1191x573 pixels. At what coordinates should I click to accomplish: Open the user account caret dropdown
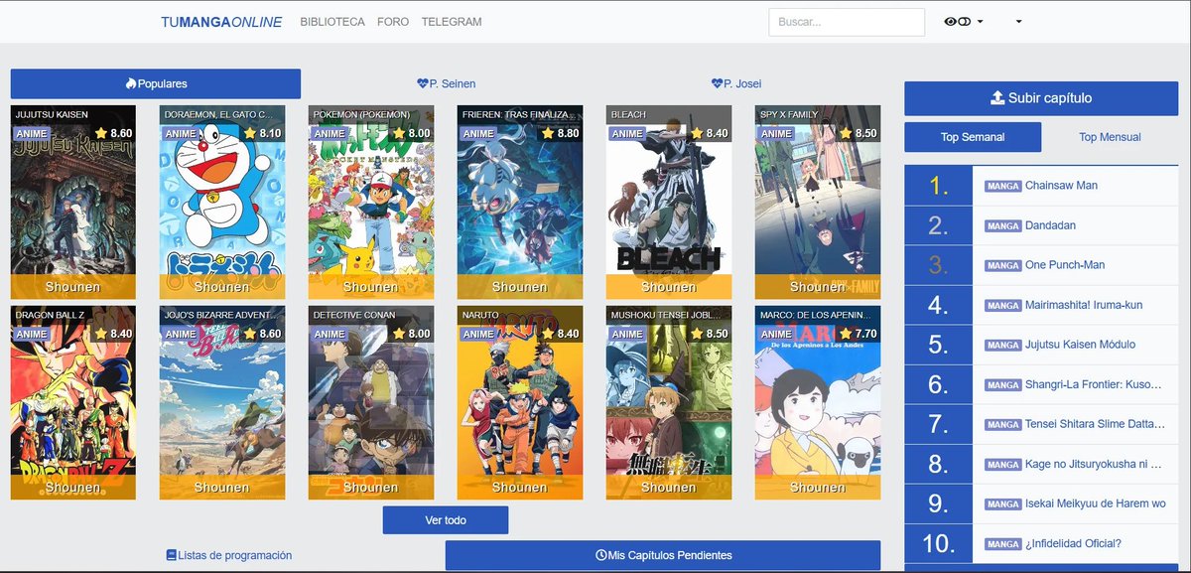[1018, 22]
